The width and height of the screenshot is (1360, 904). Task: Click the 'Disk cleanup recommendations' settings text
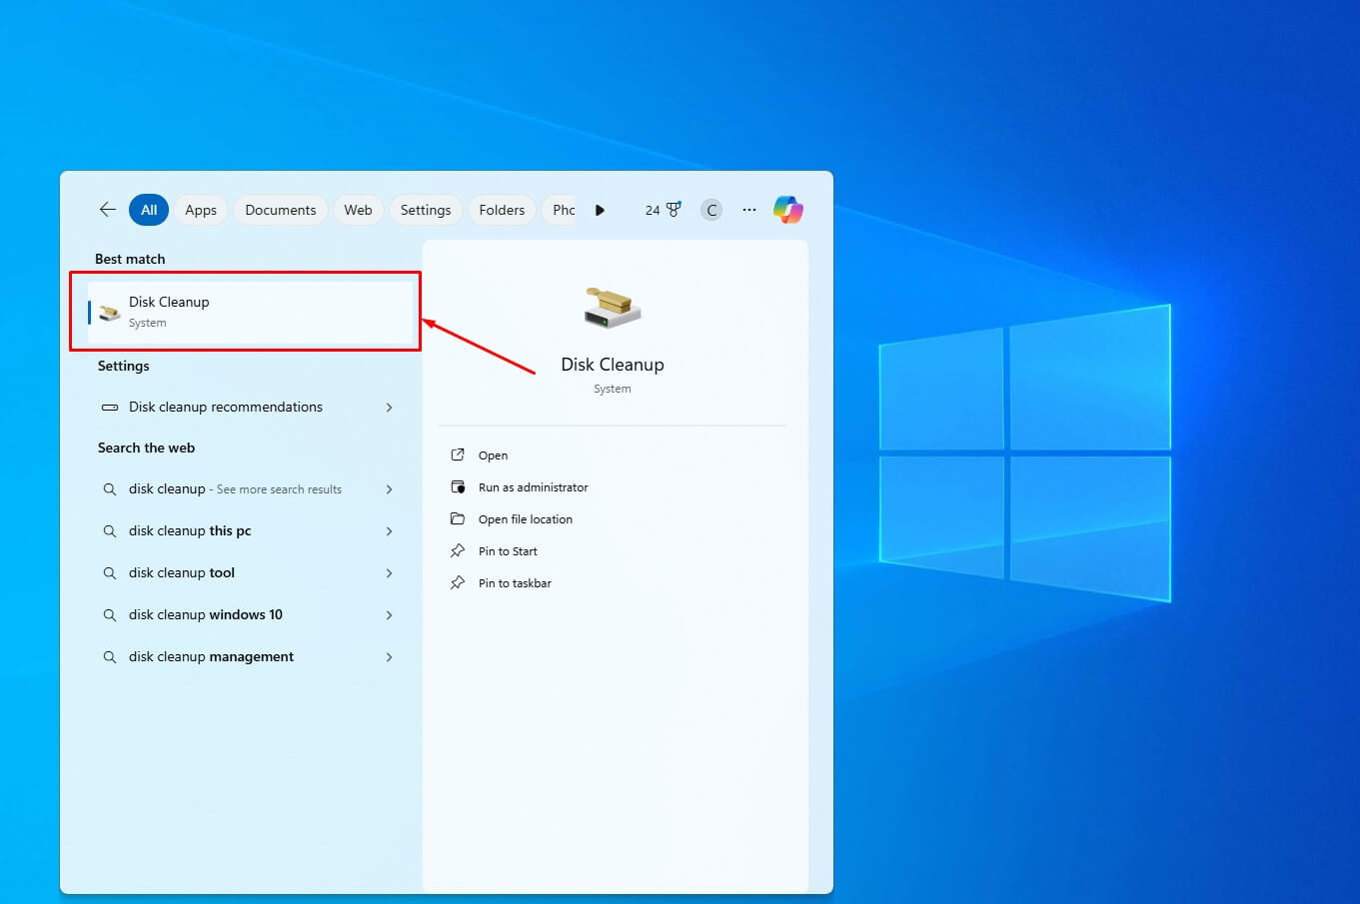226,407
